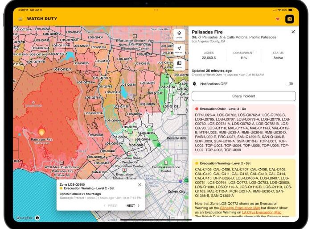Viewport: 312px width, 229px height.
Task: Toggle the Notifications OFF switch
Action: tap(290, 84)
